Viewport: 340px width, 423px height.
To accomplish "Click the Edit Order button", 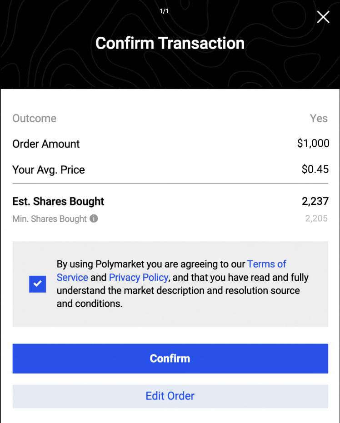I will [x=170, y=396].
